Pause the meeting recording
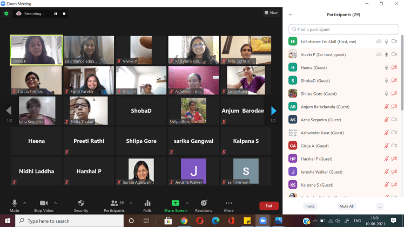 click(x=56, y=13)
